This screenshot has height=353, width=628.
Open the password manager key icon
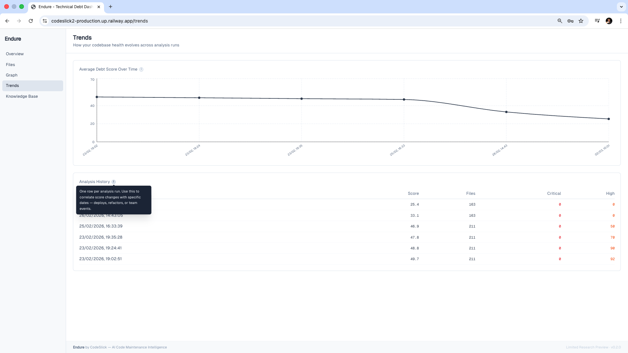[570, 21]
